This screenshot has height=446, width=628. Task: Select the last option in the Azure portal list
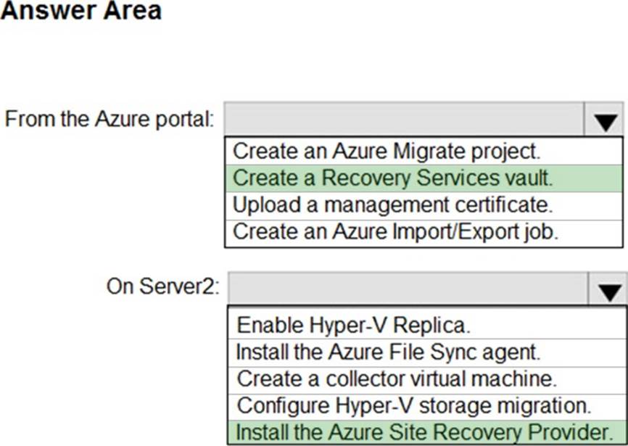[424, 233]
